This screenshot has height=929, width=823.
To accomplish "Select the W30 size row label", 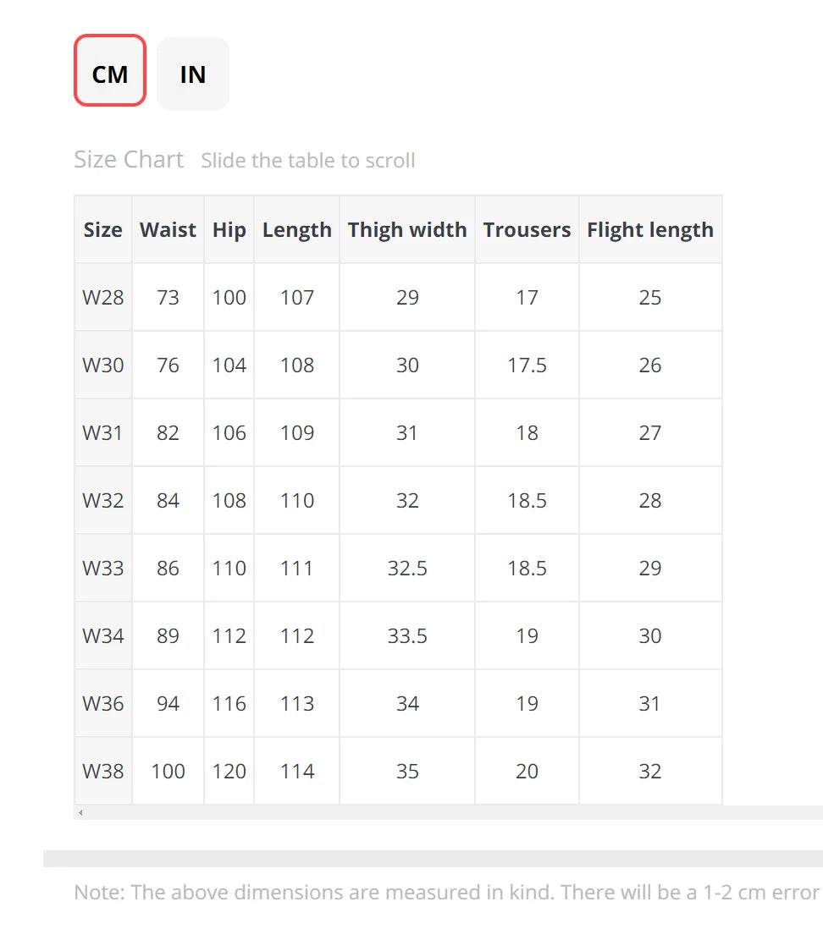I will tap(103, 366).
